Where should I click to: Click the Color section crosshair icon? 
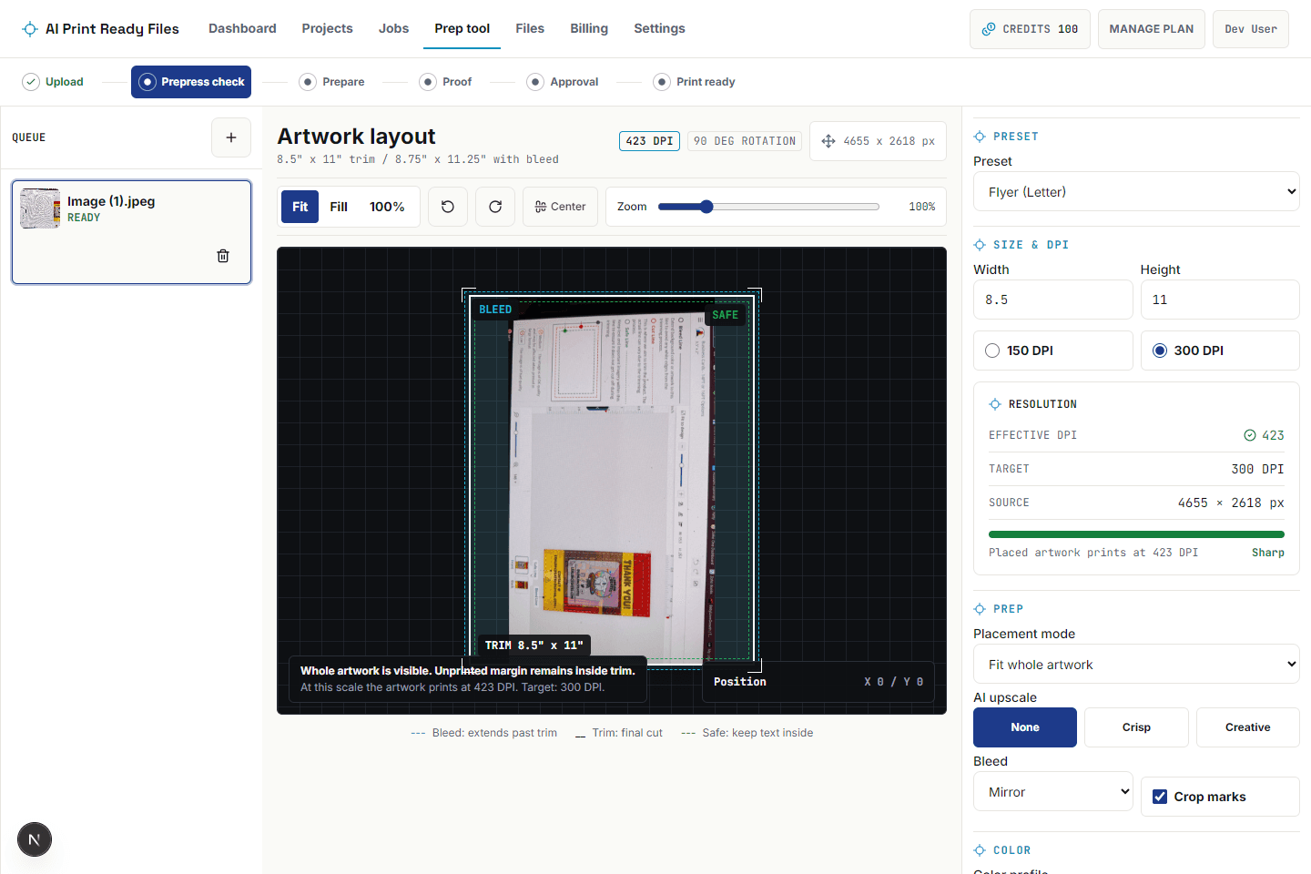tap(980, 850)
